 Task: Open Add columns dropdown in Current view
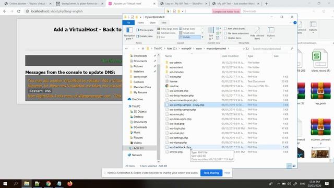click(218, 33)
